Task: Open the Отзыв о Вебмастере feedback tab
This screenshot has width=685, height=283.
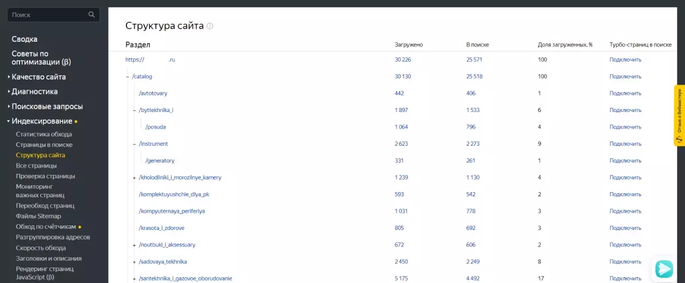Action: (x=679, y=115)
